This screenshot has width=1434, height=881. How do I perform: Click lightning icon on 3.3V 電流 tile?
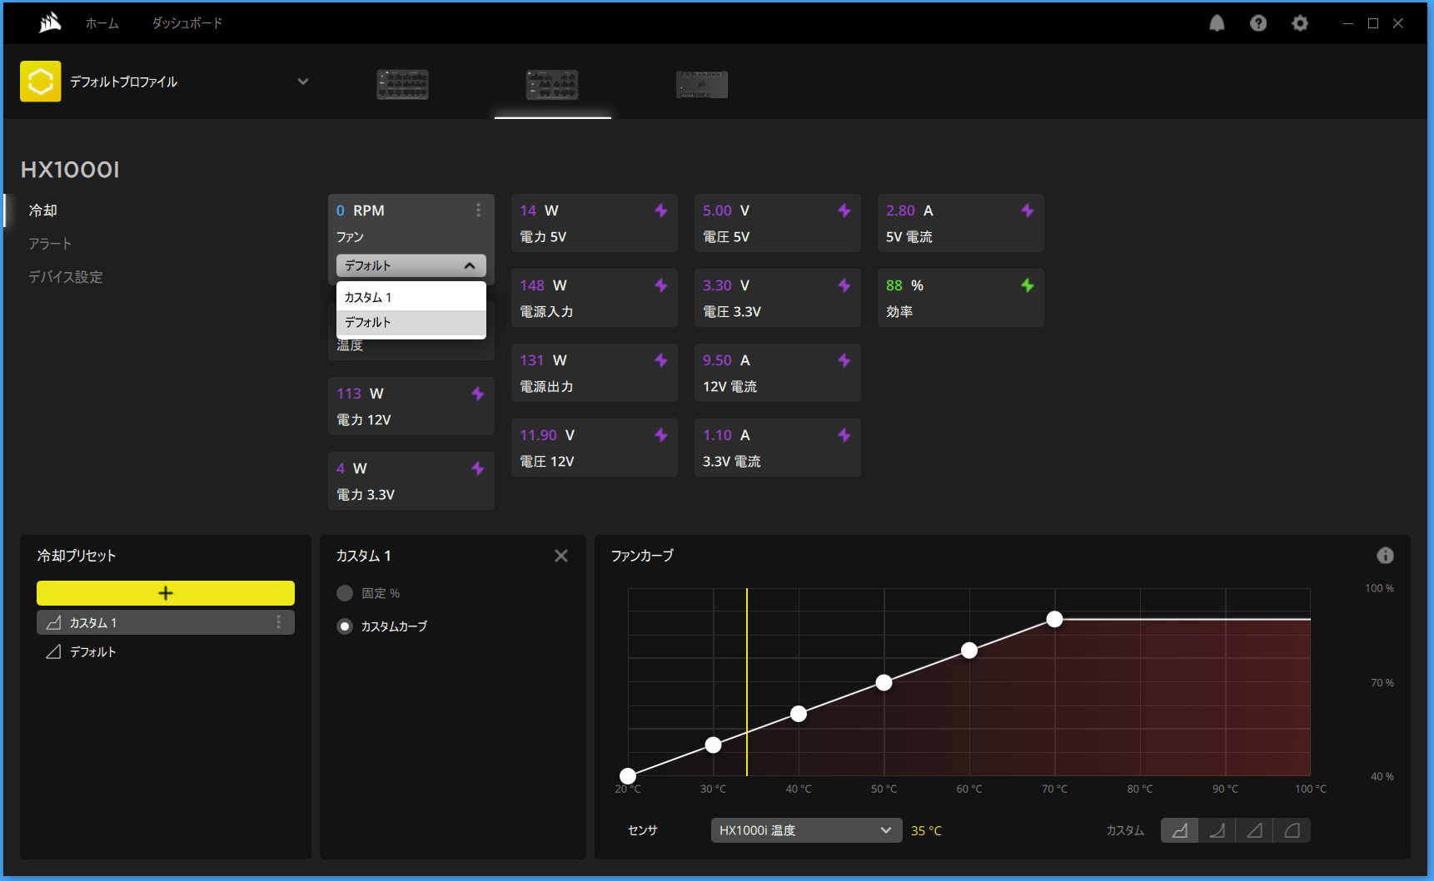844,435
